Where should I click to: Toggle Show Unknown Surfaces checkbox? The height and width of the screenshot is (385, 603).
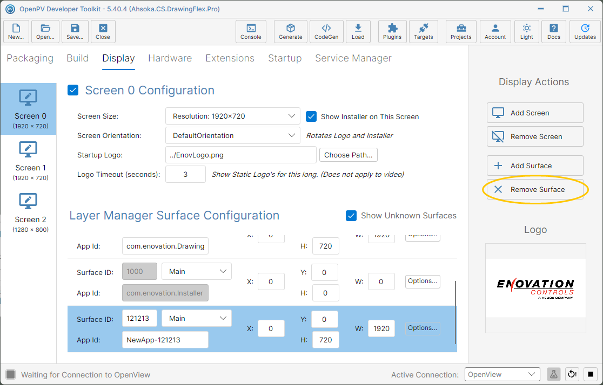(351, 216)
